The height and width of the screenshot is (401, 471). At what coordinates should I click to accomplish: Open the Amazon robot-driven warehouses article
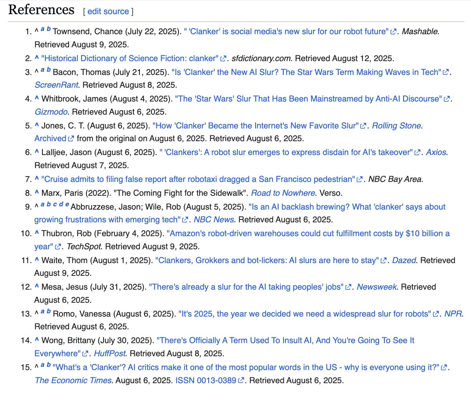pyautogui.click(x=242, y=240)
